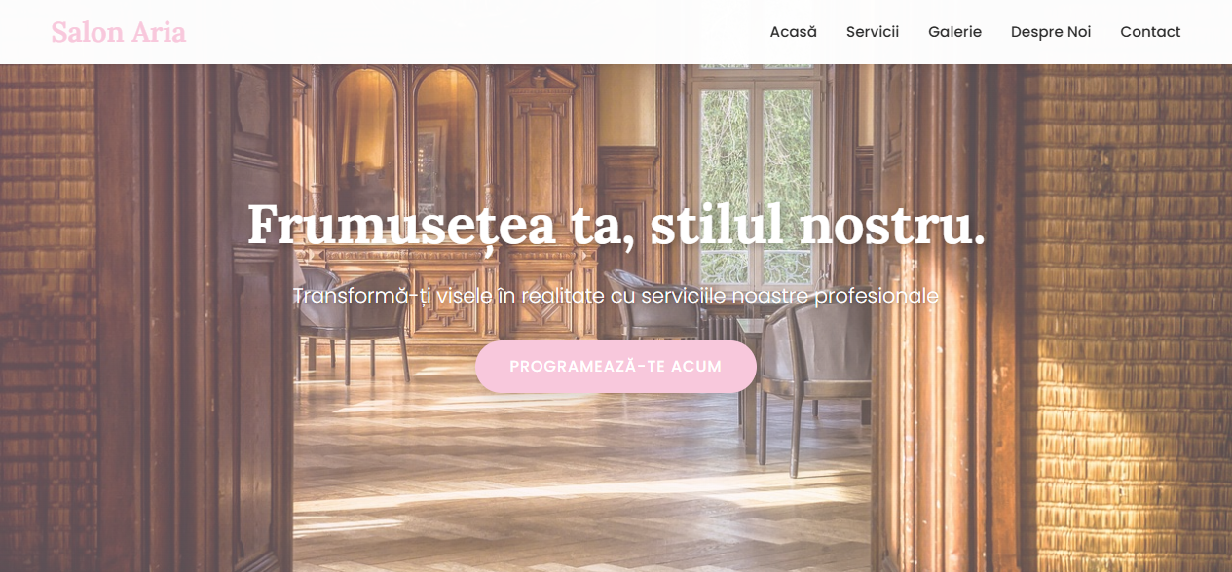This screenshot has width=1232, height=572.
Task: Open the Salon Aria logo link
Action: 119,32
